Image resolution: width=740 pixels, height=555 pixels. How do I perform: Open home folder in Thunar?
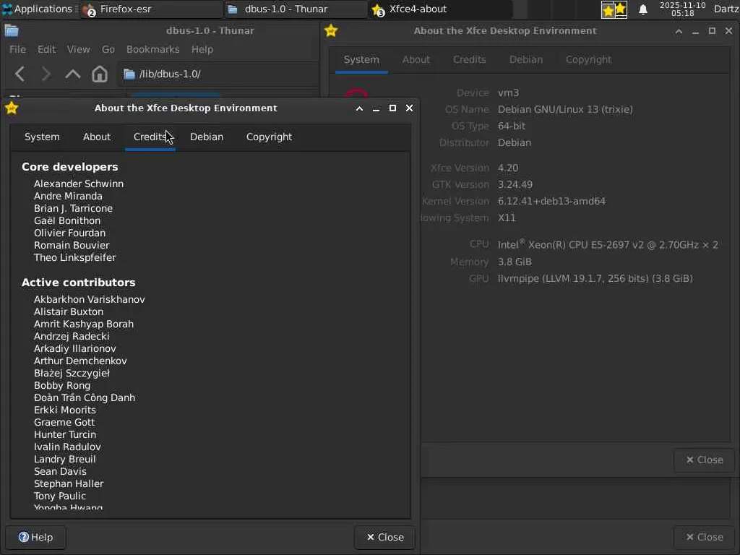tap(100, 74)
